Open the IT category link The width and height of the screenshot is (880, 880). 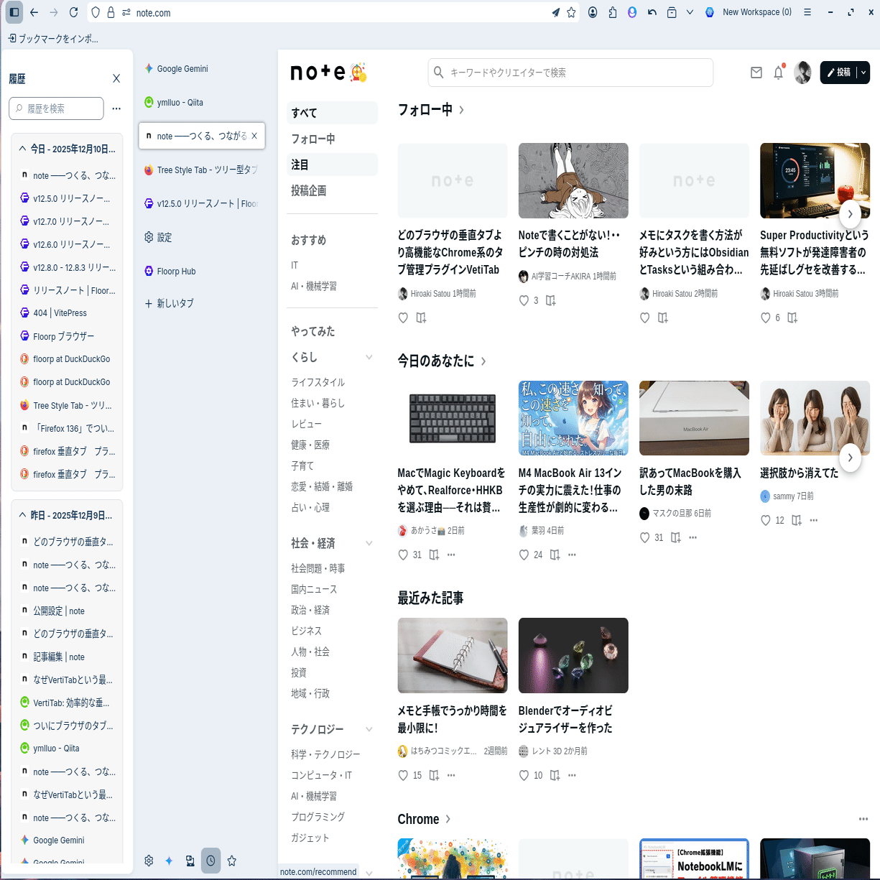(295, 265)
